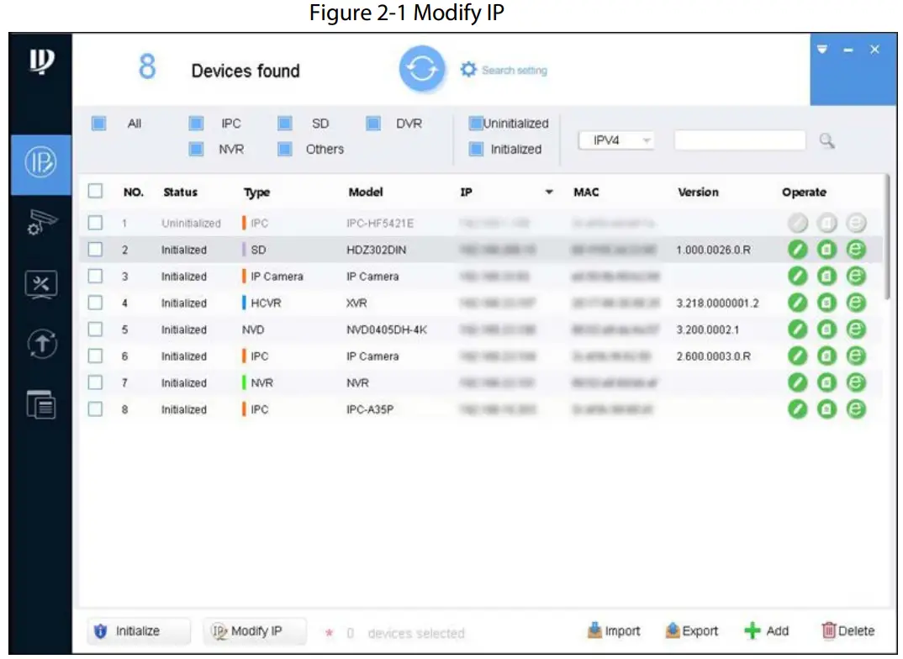Open Search setting gear link

[x=504, y=71]
